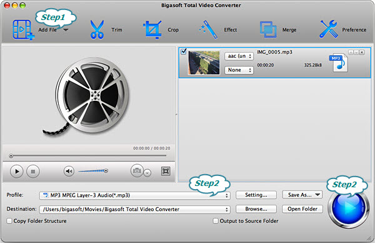Open the aac audio track dropdown
The width and height of the screenshot is (375, 243).
click(x=239, y=56)
